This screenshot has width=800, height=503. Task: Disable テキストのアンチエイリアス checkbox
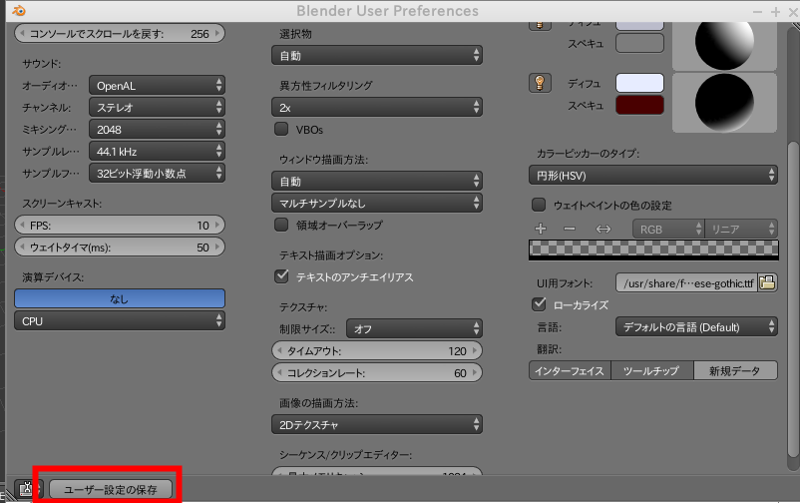click(x=281, y=276)
